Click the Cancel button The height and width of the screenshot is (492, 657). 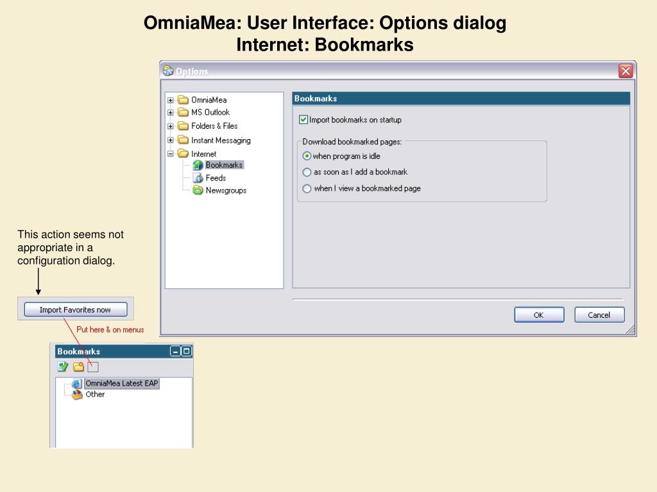(x=599, y=315)
